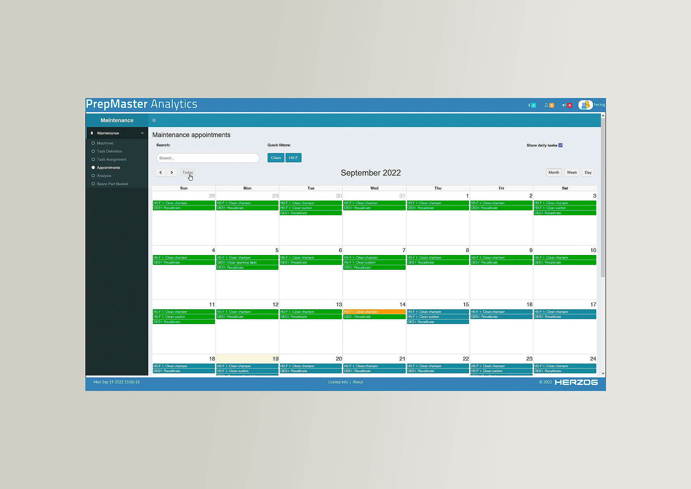Select Appointments in the sidebar
691x489 pixels.
[108, 167]
